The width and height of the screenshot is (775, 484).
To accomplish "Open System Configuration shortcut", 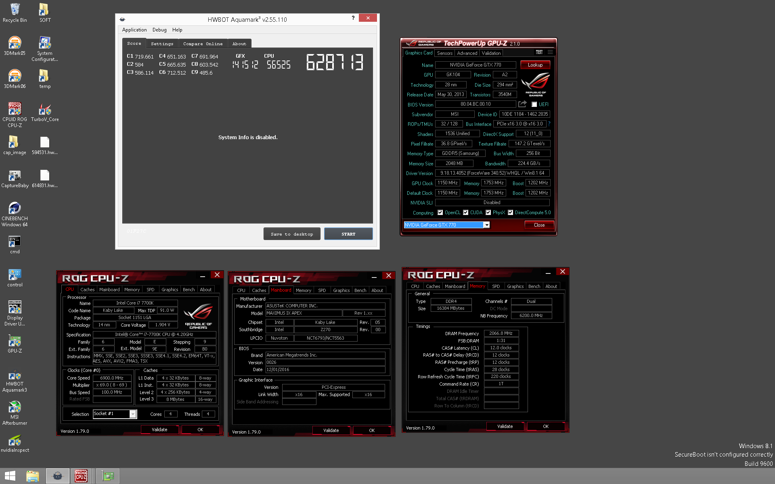I will point(45,49).
